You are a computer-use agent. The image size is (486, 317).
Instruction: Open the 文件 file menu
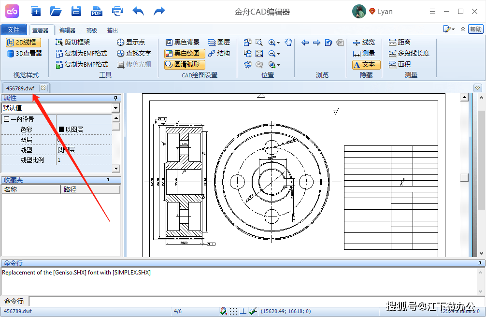(x=14, y=29)
